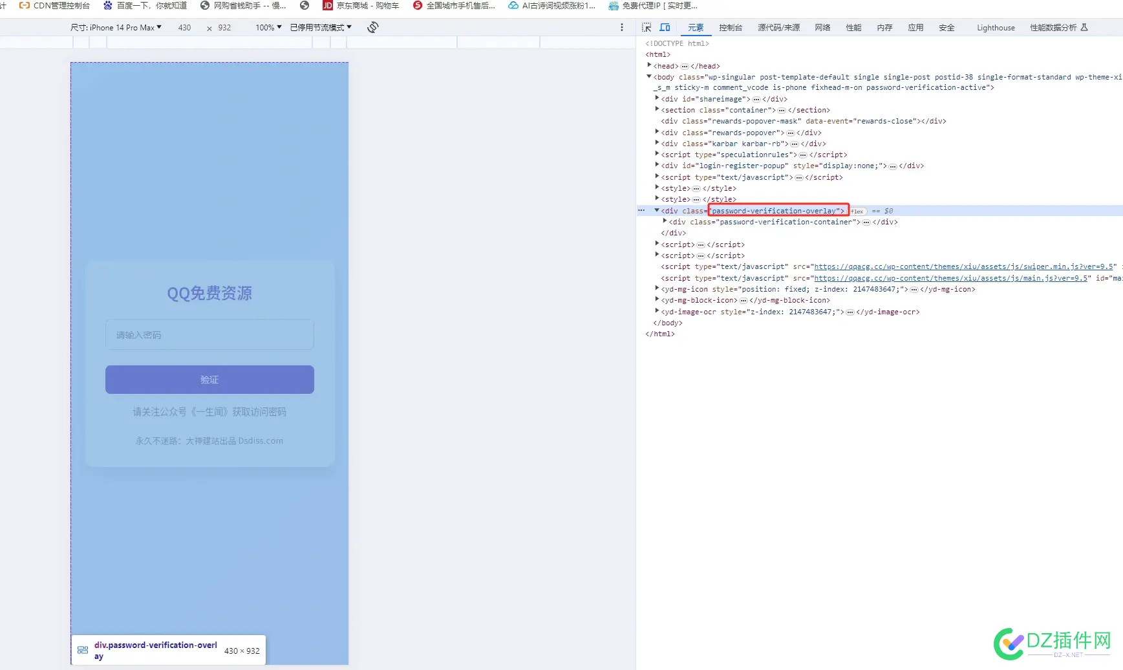Switch to the 控制台 console tab
This screenshot has height=670, width=1123.
coord(731,28)
